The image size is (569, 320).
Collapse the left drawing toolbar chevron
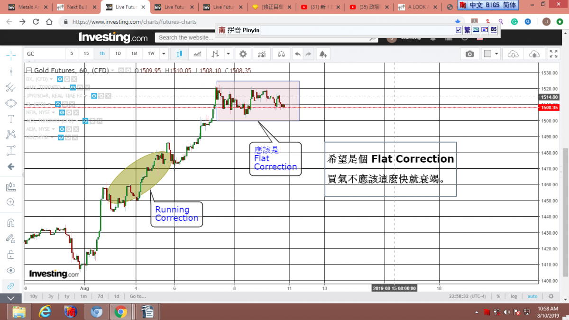11,299
